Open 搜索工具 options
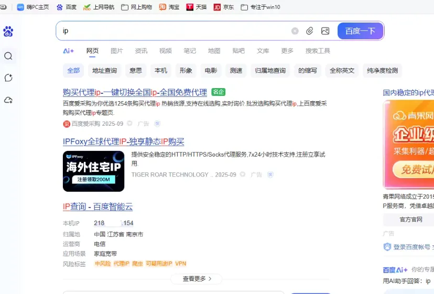Viewport: 434px width, 294px height. point(318,51)
